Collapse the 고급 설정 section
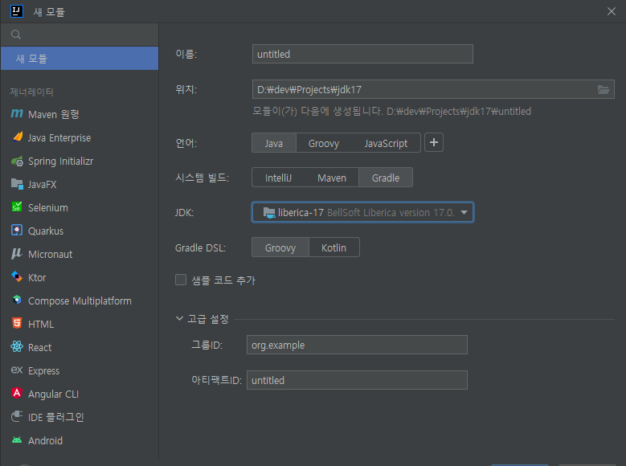Image resolution: width=626 pixels, height=466 pixels. 179,318
